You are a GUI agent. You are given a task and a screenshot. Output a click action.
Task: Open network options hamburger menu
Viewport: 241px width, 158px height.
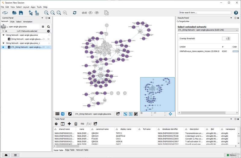pos(43,27)
